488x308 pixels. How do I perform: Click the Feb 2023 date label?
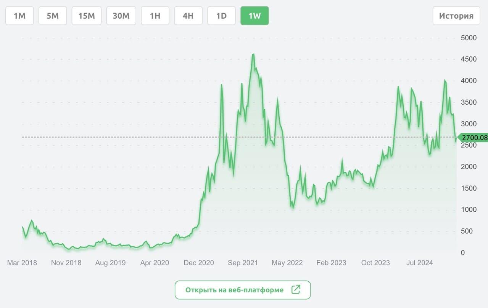(x=331, y=263)
